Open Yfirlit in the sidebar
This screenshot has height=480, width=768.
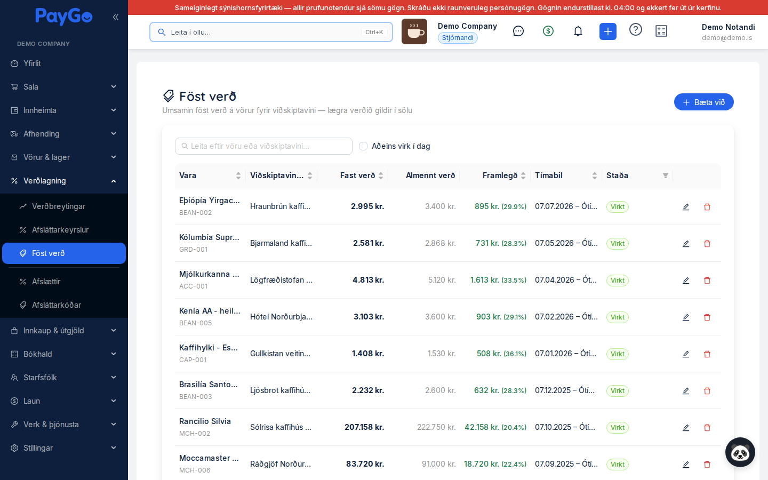[x=64, y=63]
